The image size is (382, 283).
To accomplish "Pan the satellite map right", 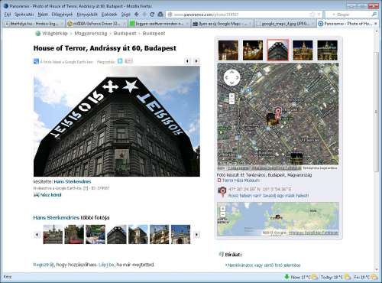I will click(x=237, y=77).
